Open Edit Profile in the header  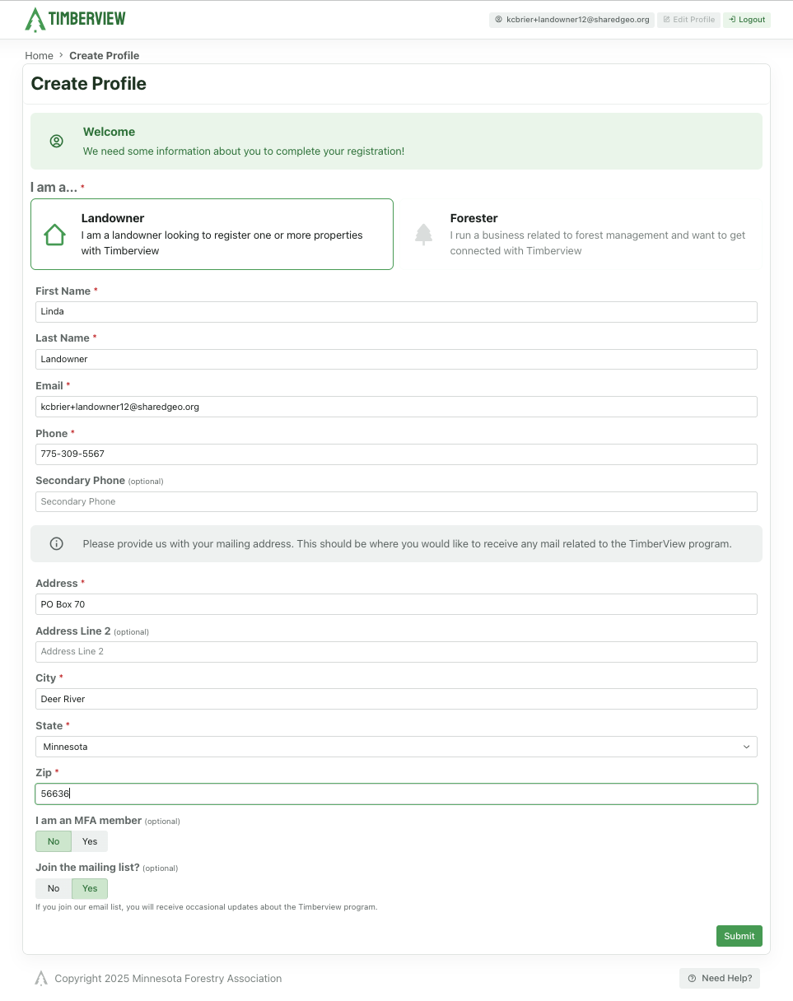(688, 19)
